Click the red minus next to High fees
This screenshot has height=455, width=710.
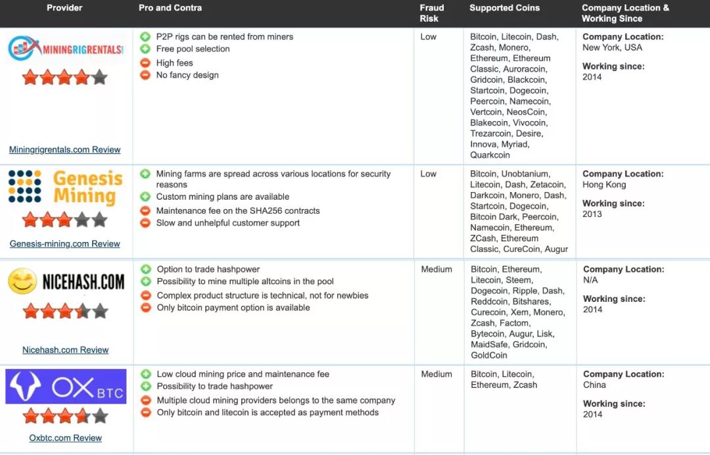click(145, 63)
